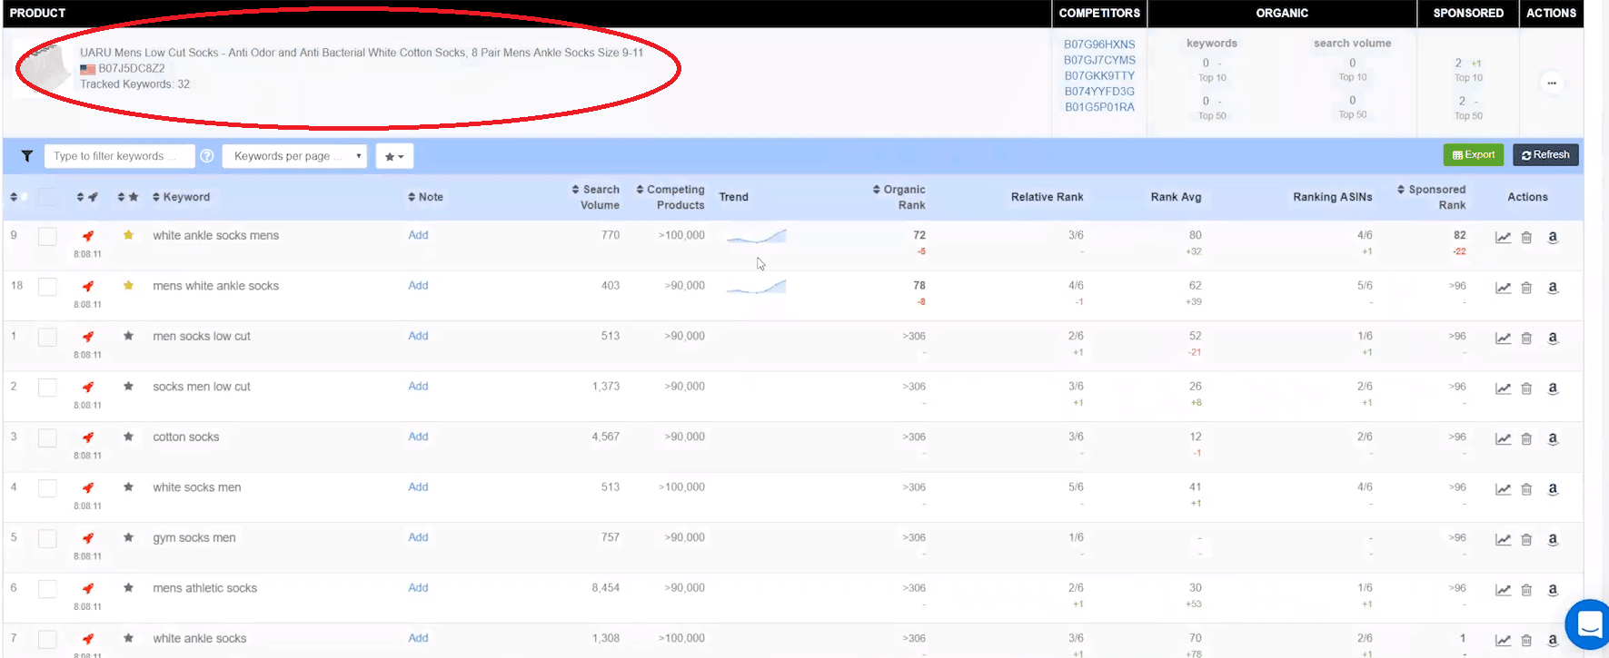Open Amazon search for mens white ankle socks
The height and width of the screenshot is (658, 1609).
[x=1553, y=288]
